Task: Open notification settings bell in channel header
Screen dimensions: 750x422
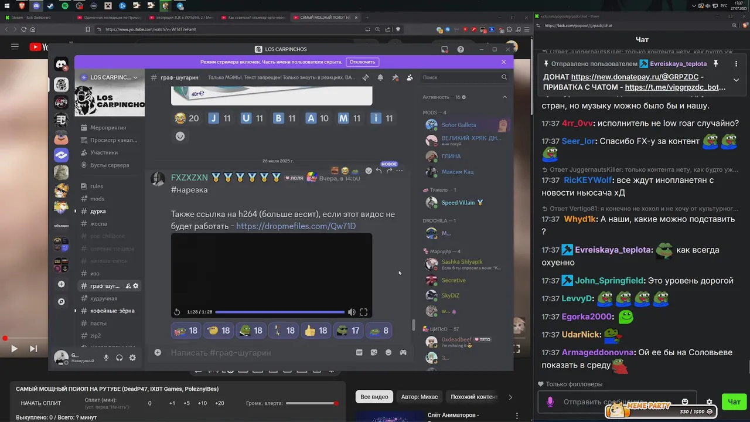Action: pos(380,77)
